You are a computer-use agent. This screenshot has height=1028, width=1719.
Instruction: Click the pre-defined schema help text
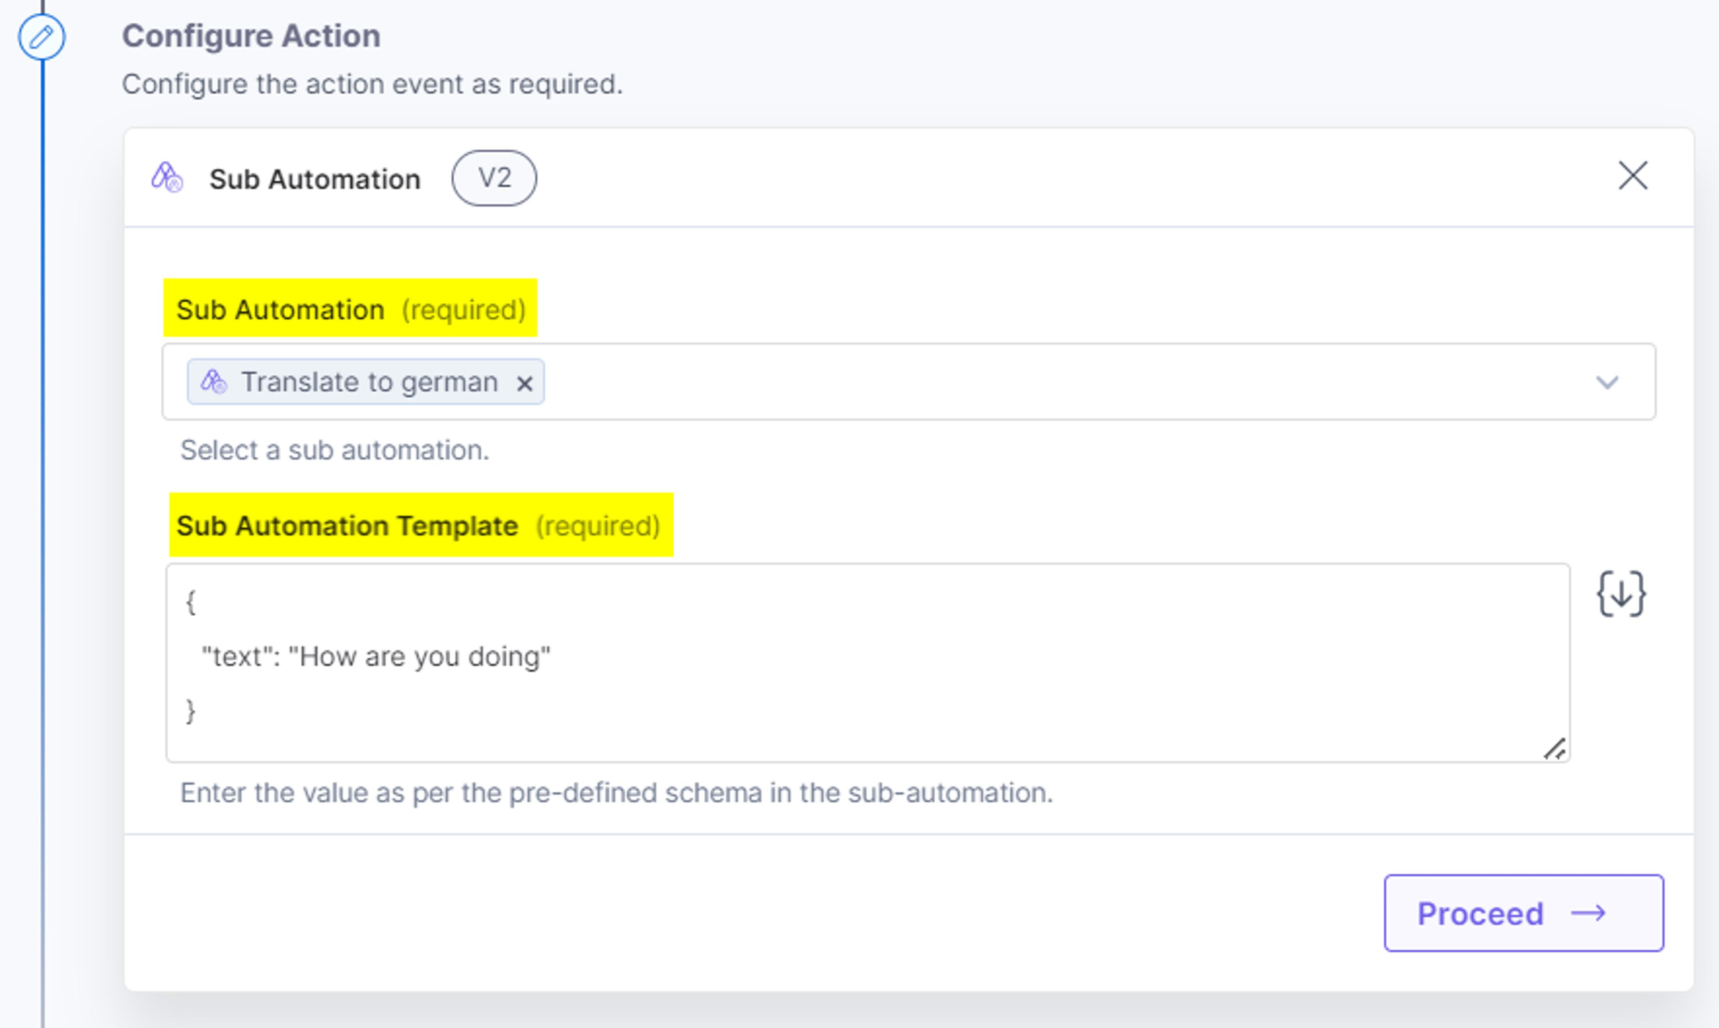[616, 792]
